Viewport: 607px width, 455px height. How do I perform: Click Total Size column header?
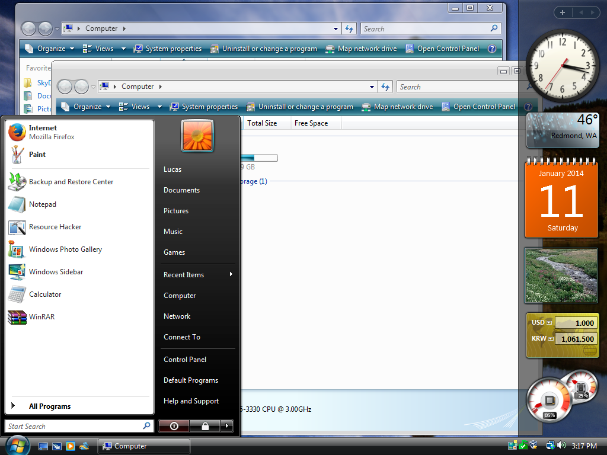[266, 123]
